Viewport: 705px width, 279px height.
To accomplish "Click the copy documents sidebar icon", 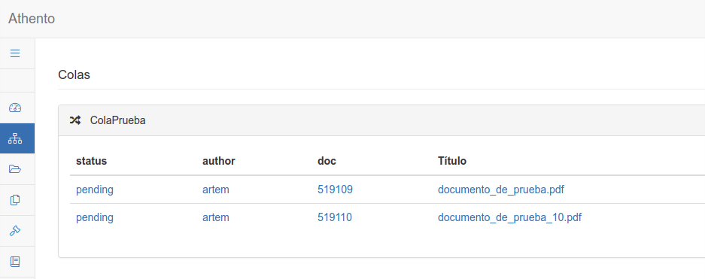I will (15, 200).
